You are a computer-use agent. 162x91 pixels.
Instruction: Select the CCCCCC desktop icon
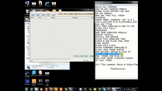[x=47, y=74]
